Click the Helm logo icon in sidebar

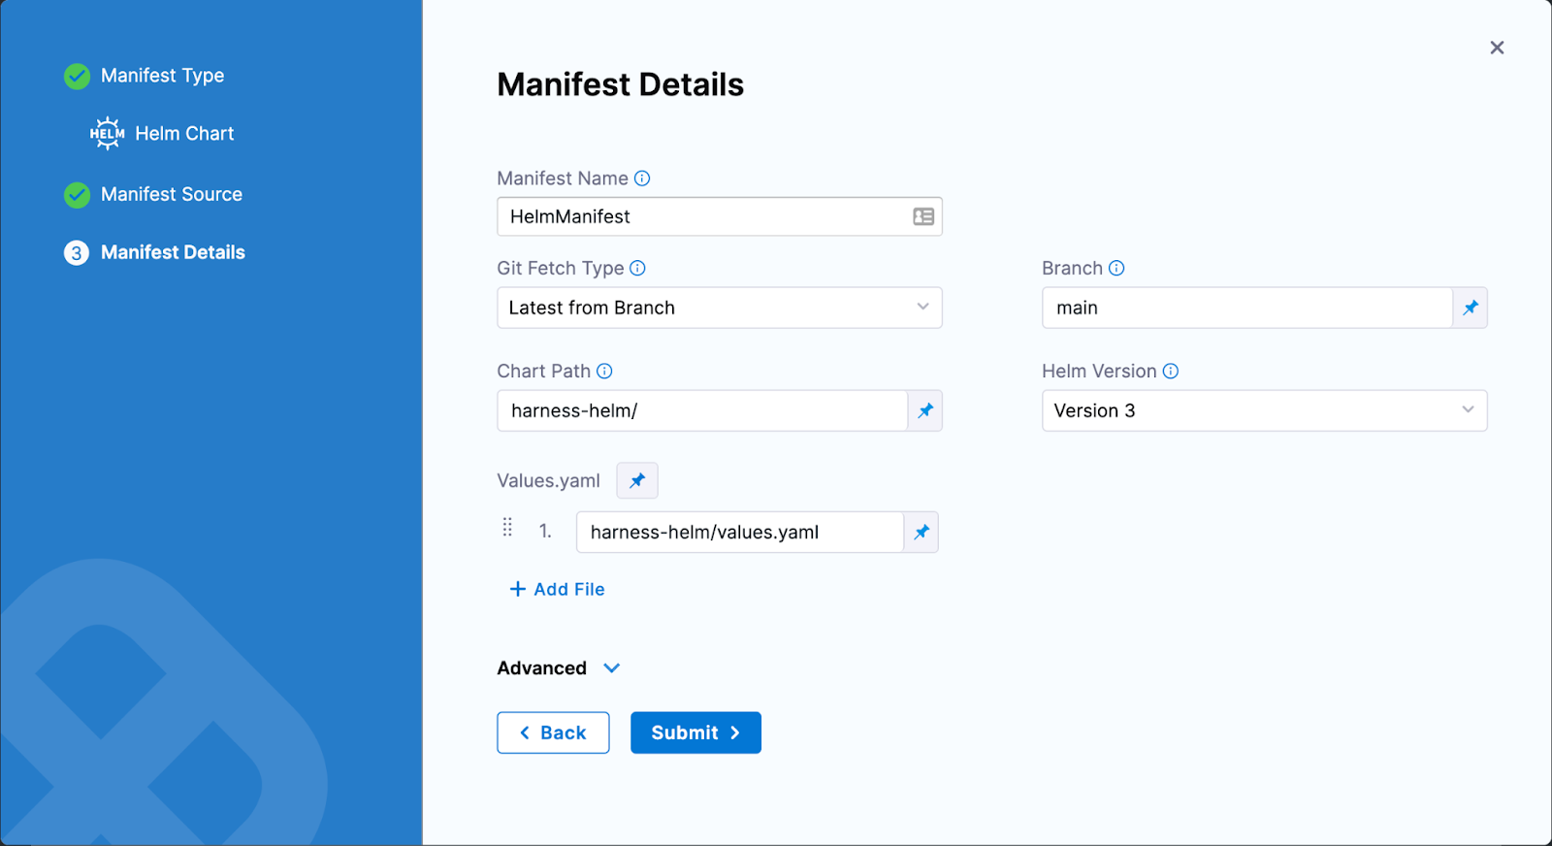point(107,133)
